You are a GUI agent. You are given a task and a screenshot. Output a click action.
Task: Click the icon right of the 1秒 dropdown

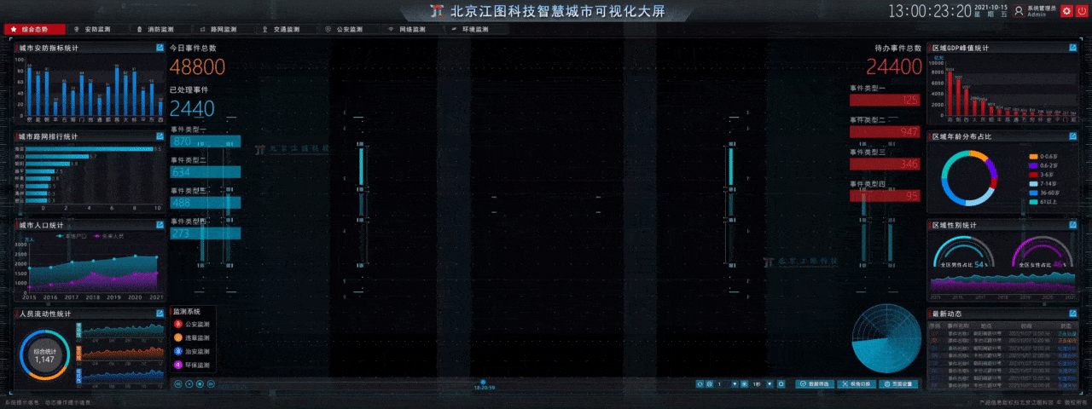[781, 383]
